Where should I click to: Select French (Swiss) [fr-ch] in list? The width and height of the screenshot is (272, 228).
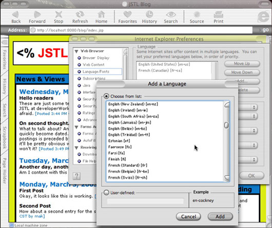(128, 178)
